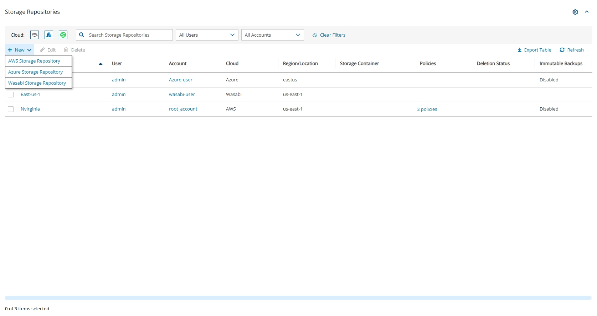Click the horizontal scrollbar at bottom
Image resolution: width=597 pixels, height=316 pixels.
[298, 298]
